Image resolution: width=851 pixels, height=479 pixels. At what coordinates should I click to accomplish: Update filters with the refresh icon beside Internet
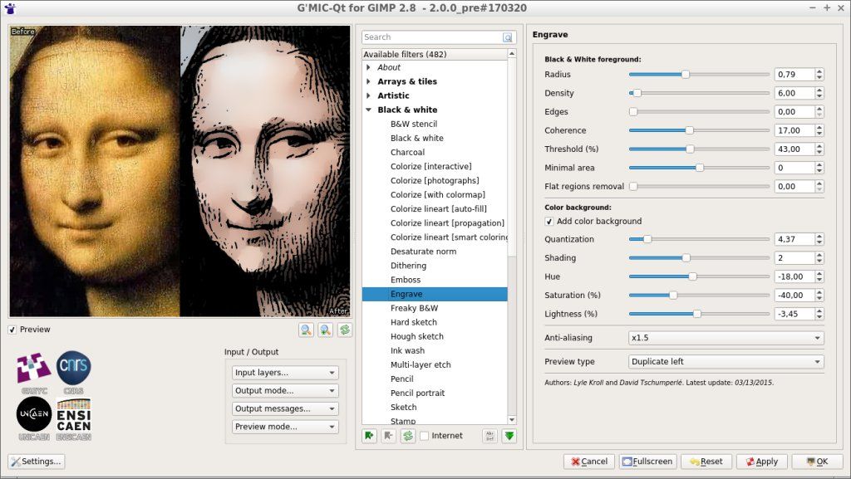[408, 436]
